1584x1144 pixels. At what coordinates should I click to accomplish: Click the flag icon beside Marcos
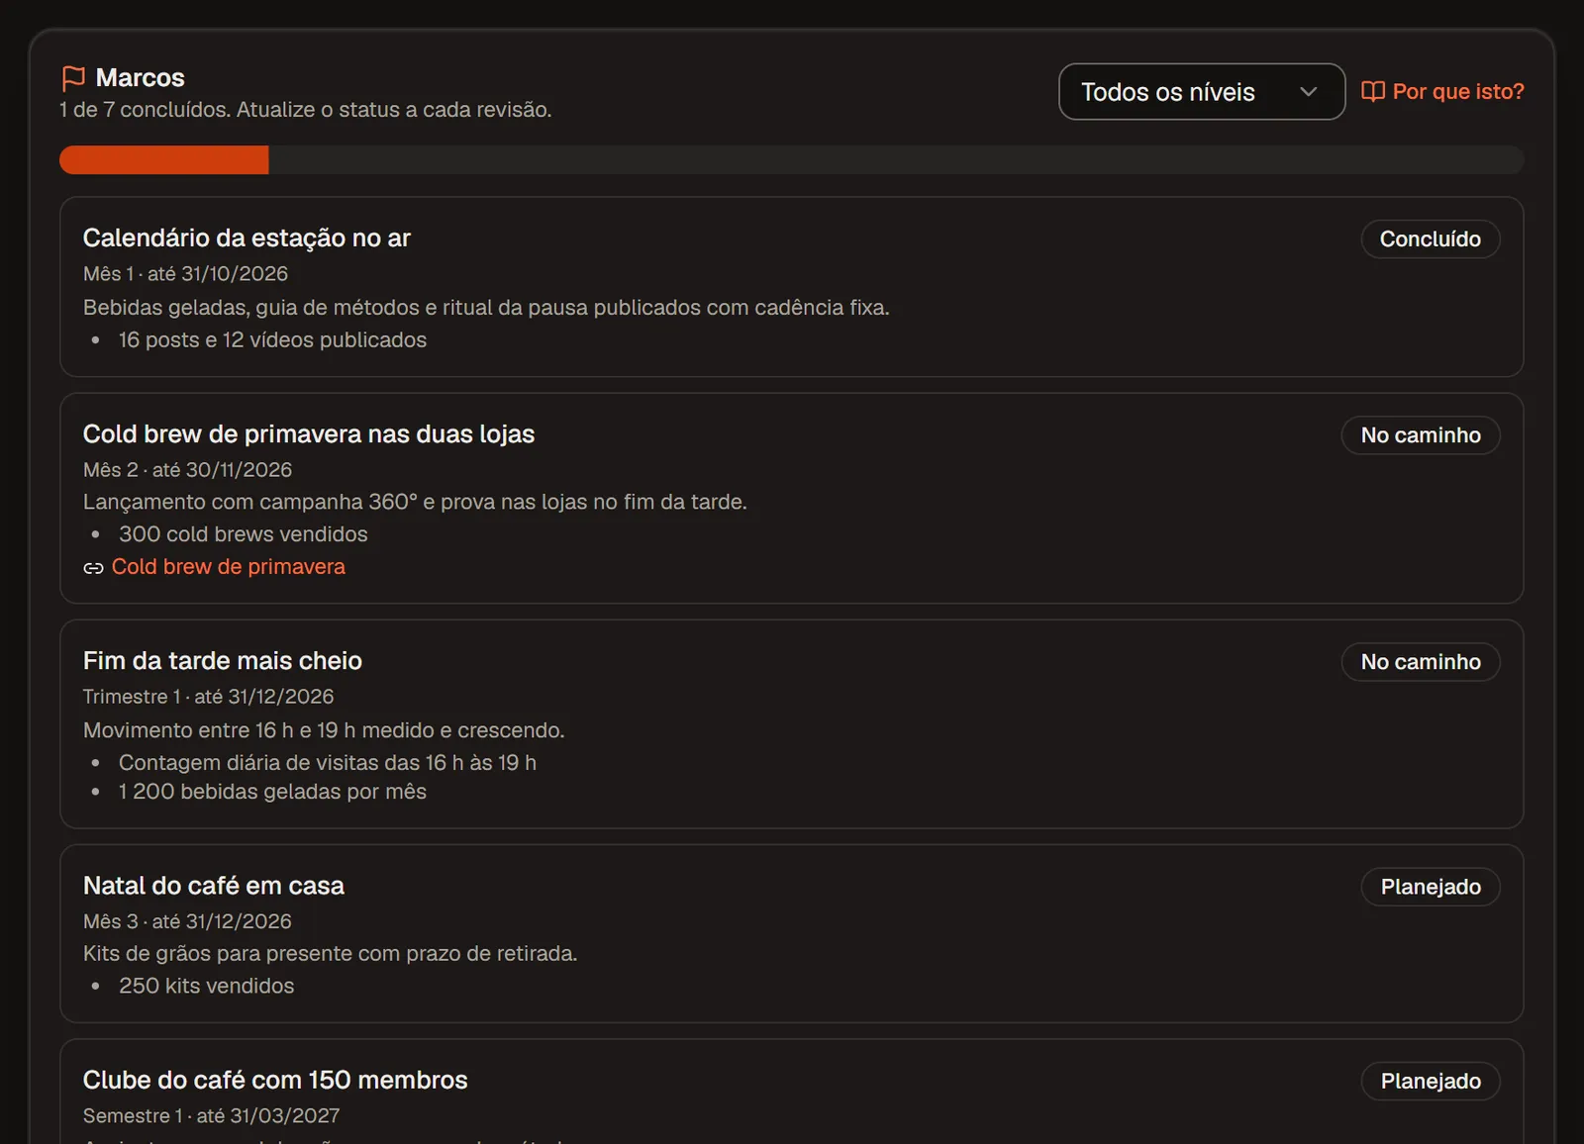pos(73,77)
